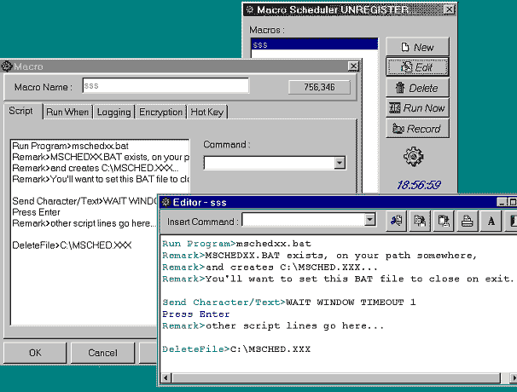Image resolution: width=517 pixels, height=392 pixels.
Task: Open the Run When tab
Action: tap(67, 112)
